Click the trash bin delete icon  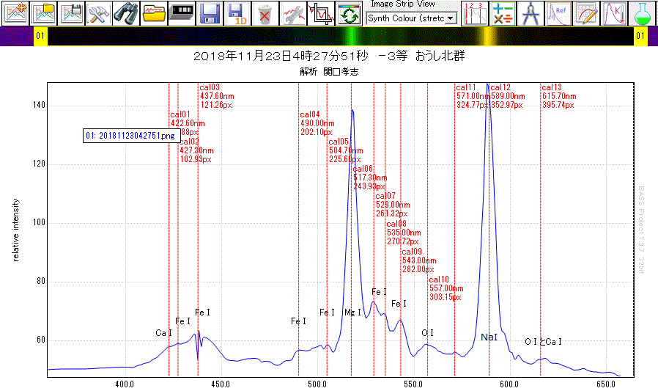(265, 12)
